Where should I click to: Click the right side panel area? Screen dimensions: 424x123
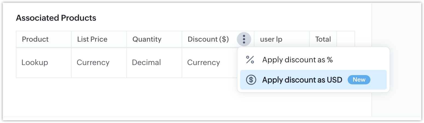click(x=396, y=60)
